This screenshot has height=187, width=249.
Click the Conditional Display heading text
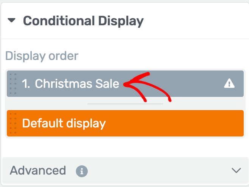click(x=83, y=21)
